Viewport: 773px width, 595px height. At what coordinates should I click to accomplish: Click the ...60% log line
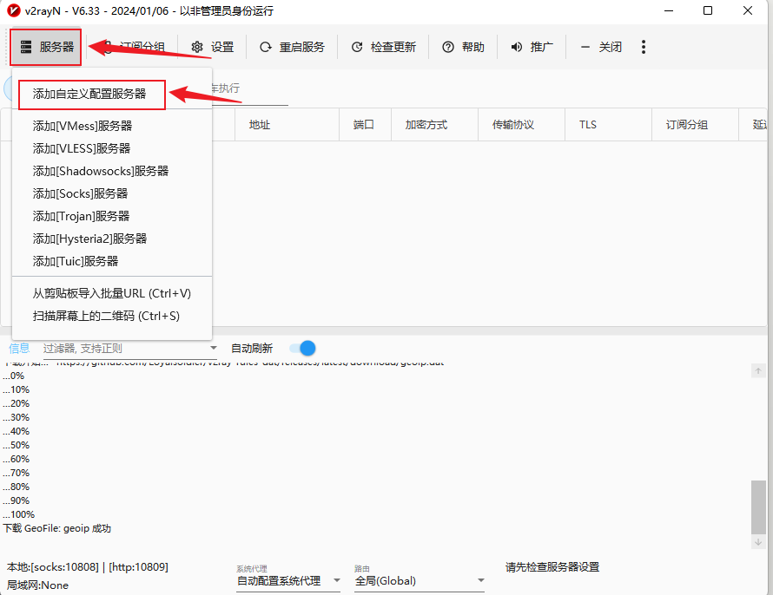(17, 459)
